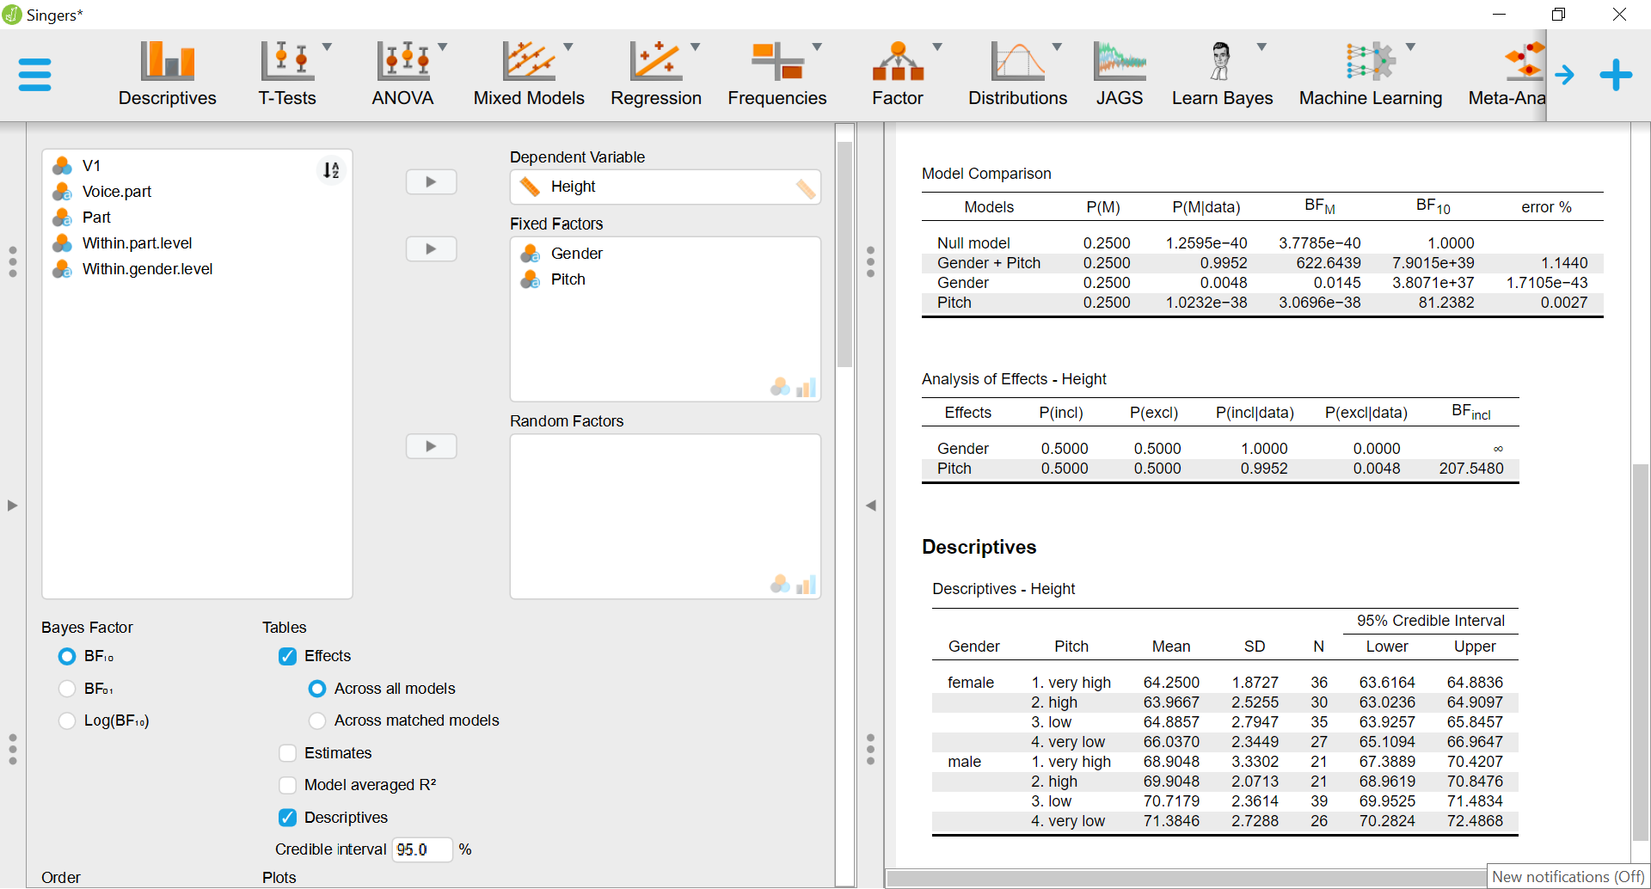Click the plus icon to add modules
This screenshot has width=1651, height=889.
[1616, 75]
